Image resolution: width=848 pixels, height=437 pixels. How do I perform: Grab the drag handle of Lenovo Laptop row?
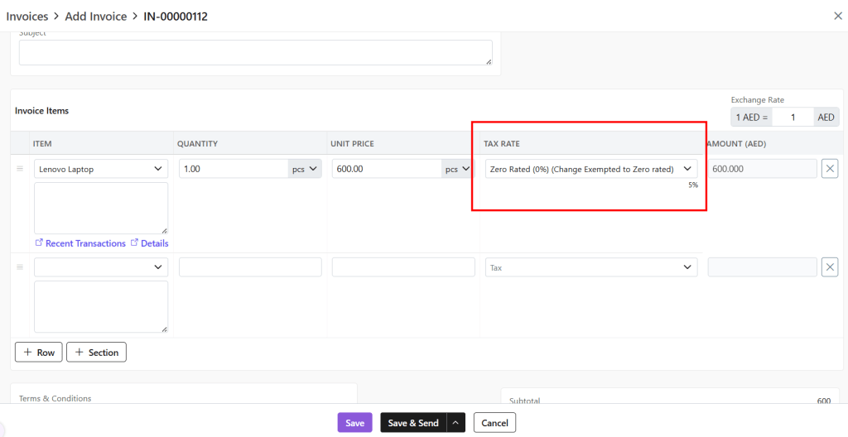(21, 169)
